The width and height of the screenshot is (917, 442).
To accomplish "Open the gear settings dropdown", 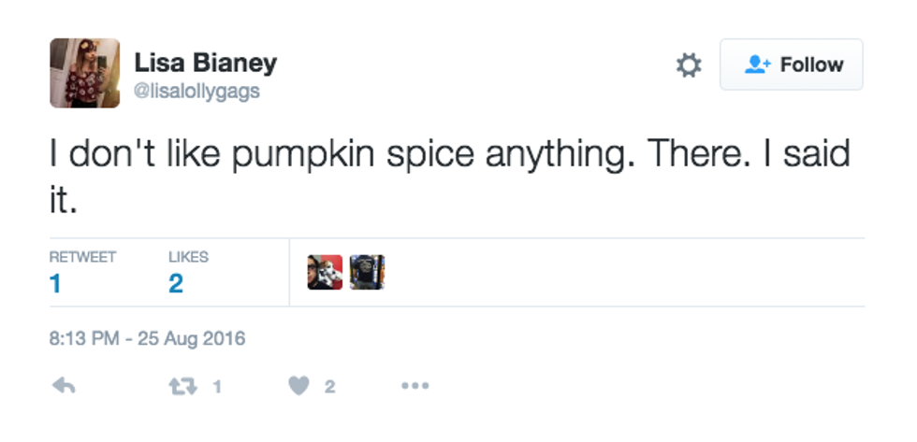I will (689, 65).
